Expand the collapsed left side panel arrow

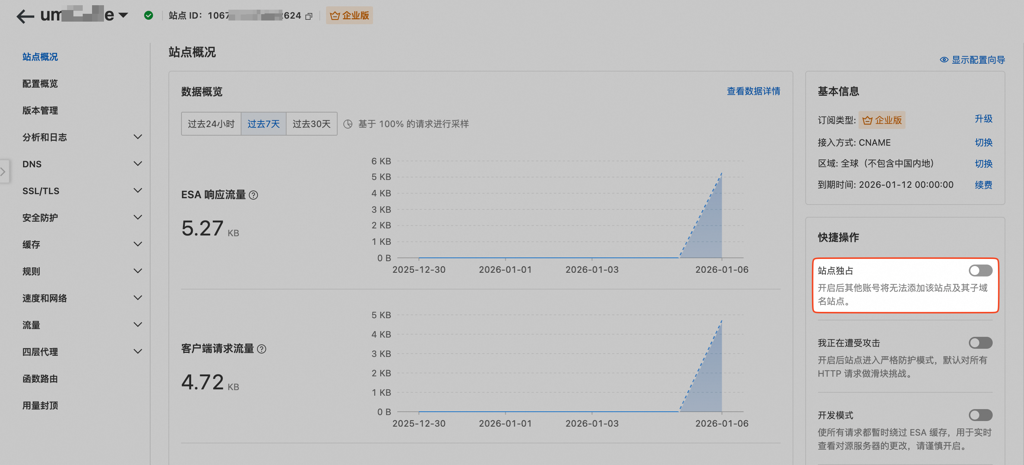click(x=4, y=171)
